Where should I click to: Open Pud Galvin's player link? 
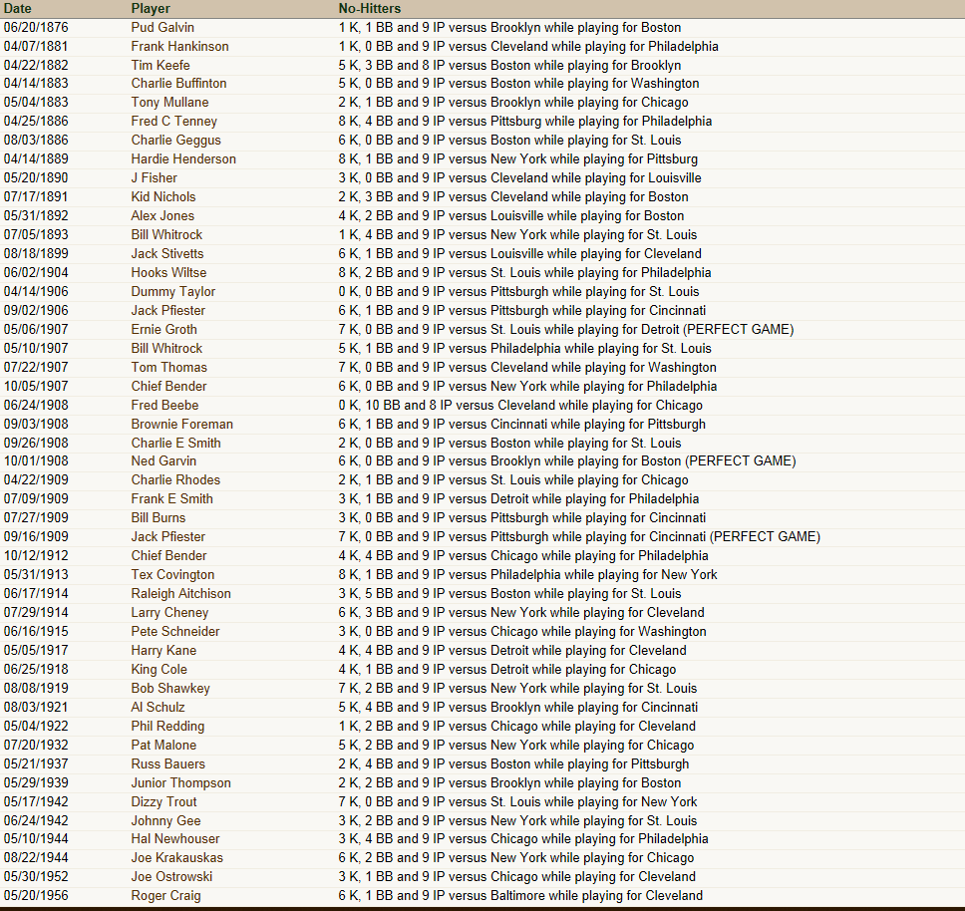[162, 27]
